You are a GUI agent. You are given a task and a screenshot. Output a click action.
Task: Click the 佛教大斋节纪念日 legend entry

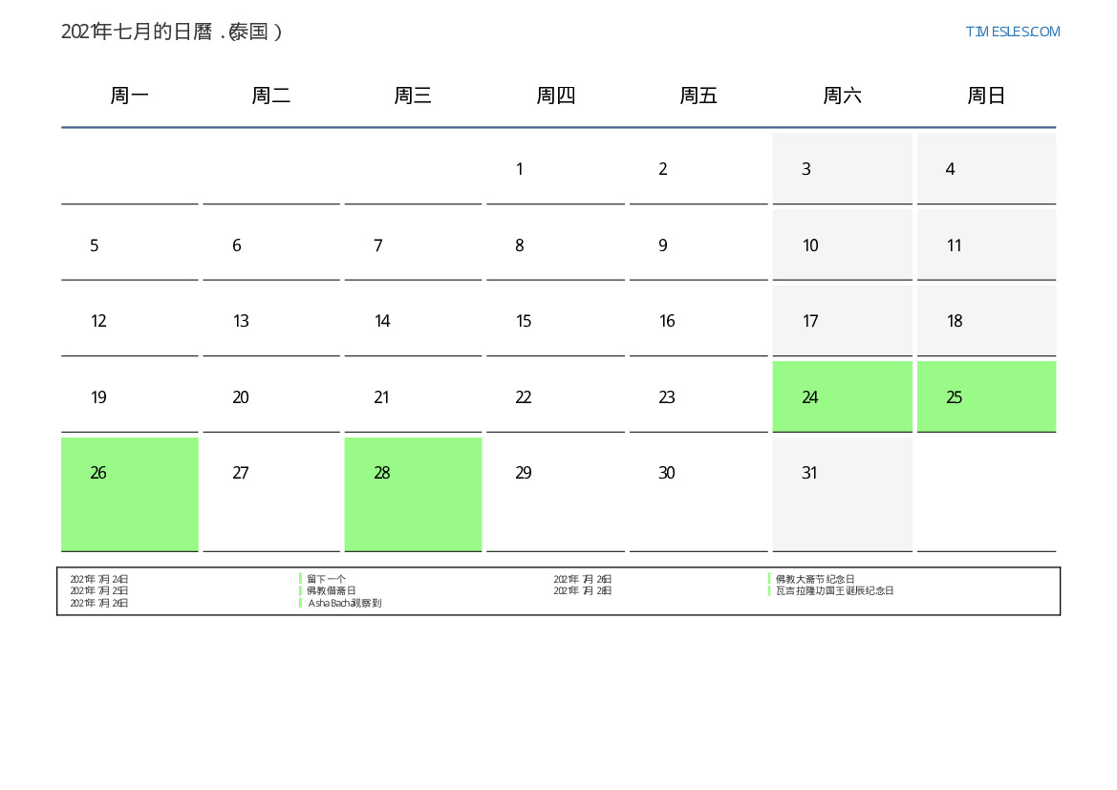pyautogui.click(x=814, y=579)
